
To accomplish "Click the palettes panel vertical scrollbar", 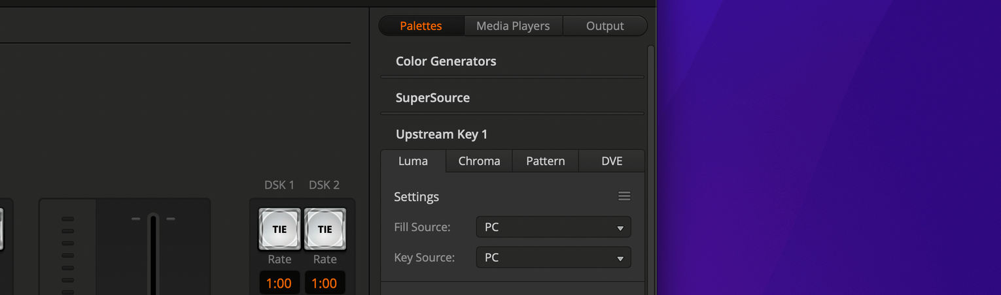I will point(650,170).
